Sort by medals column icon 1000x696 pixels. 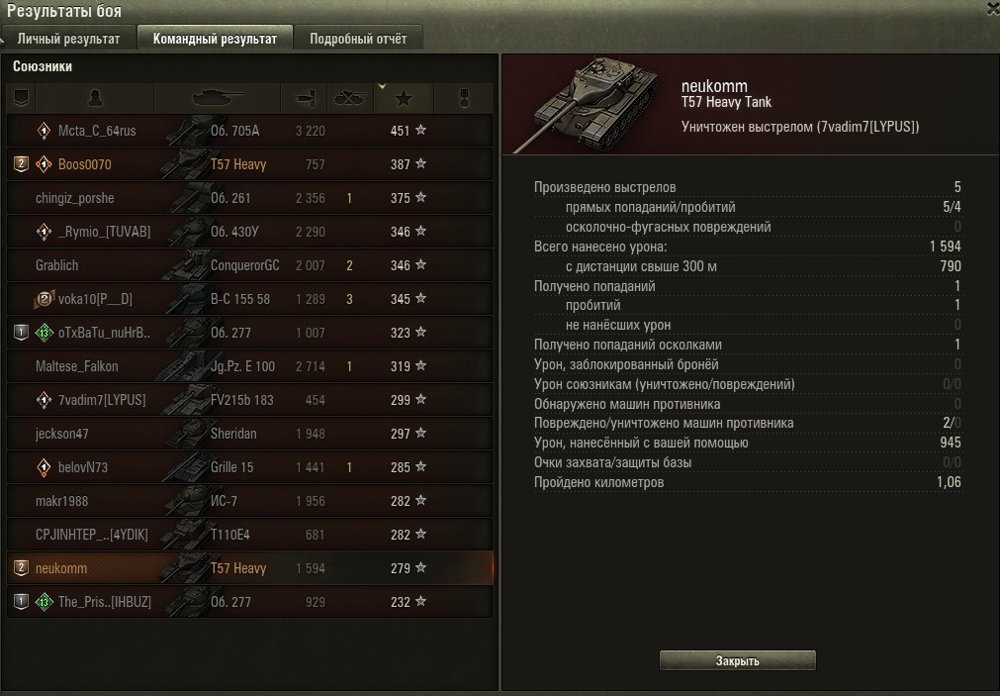(x=464, y=98)
